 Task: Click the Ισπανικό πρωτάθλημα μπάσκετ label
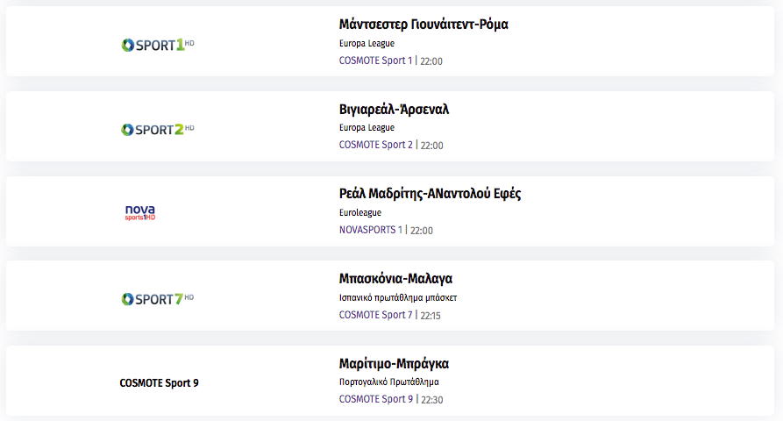[398, 297]
